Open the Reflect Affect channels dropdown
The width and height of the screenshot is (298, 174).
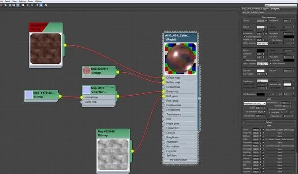[x=263, y=43]
